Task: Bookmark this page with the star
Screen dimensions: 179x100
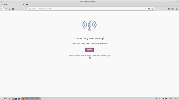Action: [x=152, y=9]
